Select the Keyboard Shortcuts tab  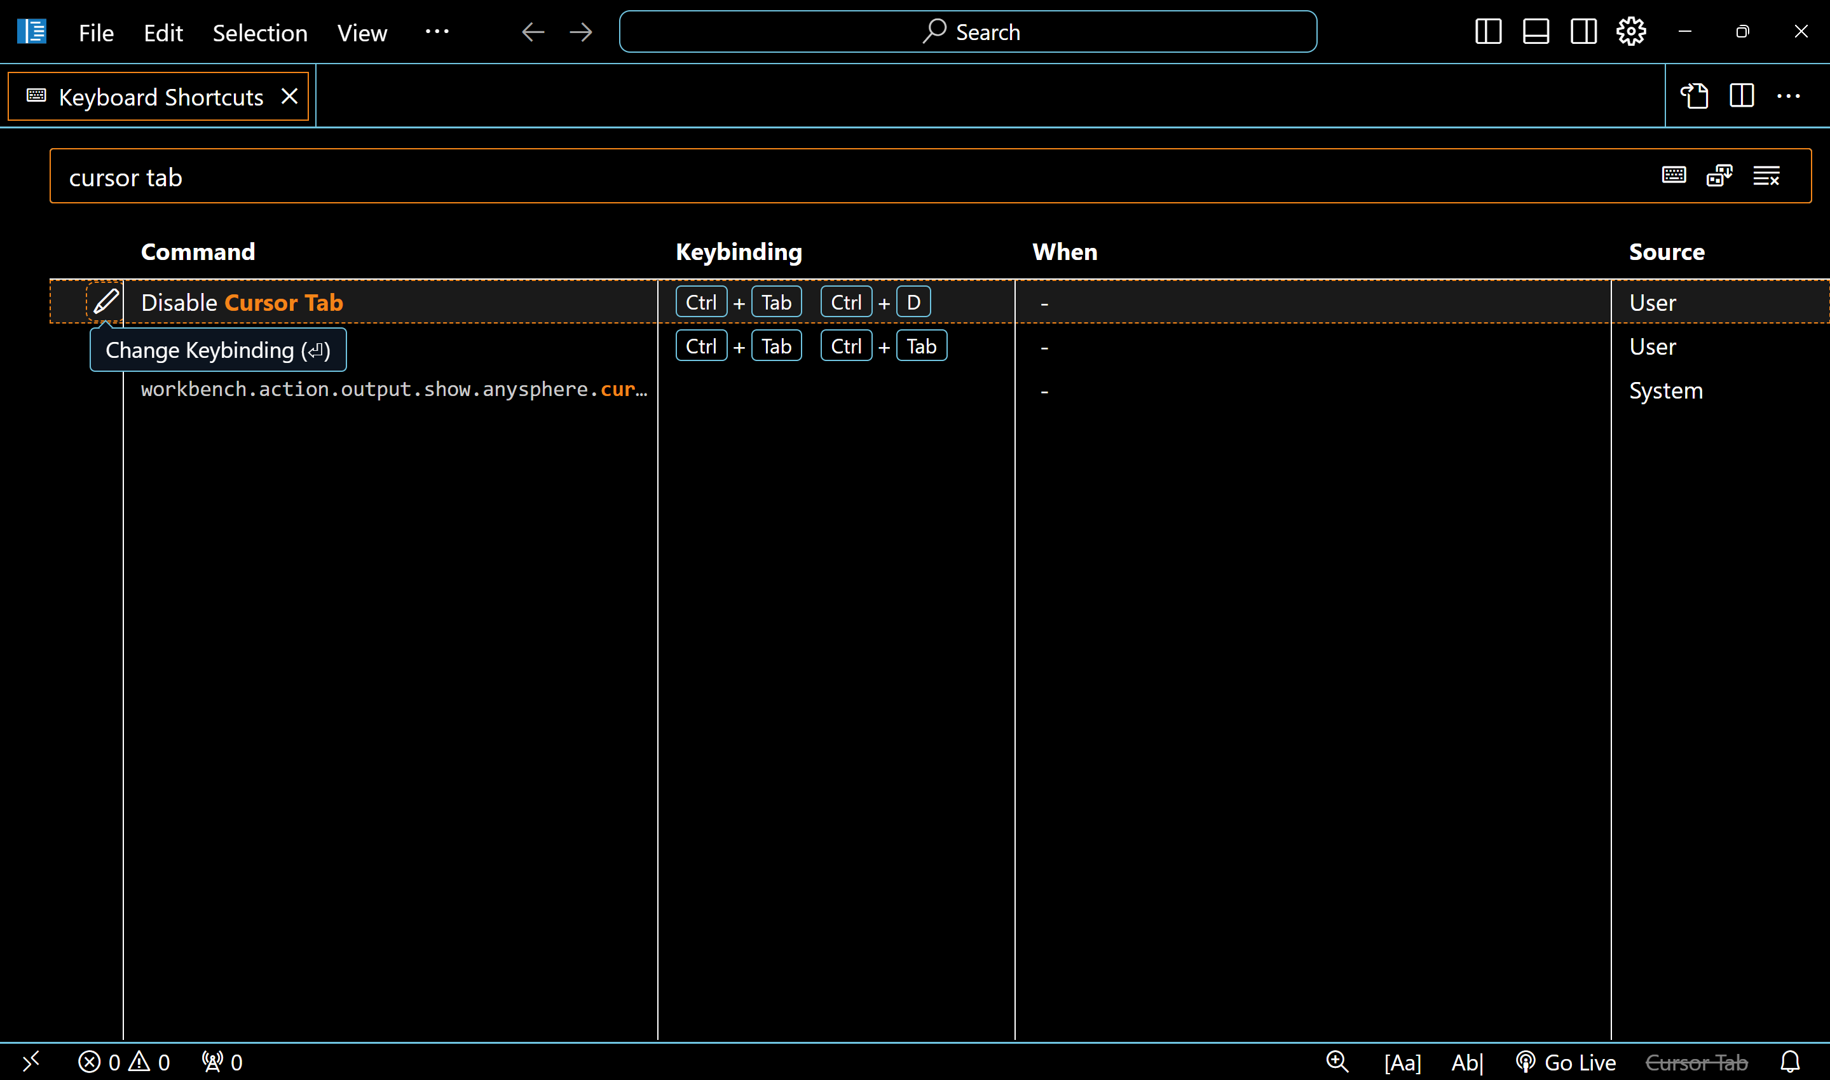click(159, 96)
